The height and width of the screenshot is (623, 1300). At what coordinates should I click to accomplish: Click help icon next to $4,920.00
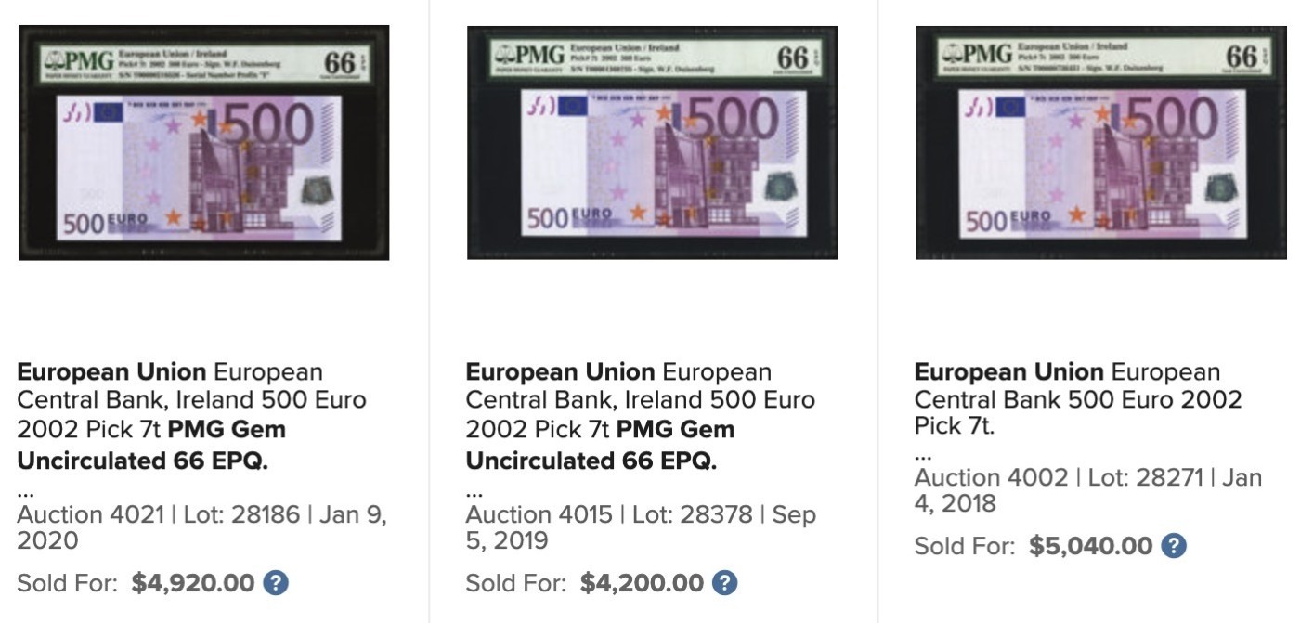tap(276, 583)
